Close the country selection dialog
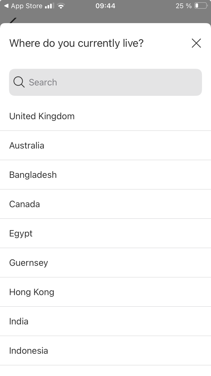Image resolution: width=211 pixels, height=376 pixels. [x=196, y=43]
